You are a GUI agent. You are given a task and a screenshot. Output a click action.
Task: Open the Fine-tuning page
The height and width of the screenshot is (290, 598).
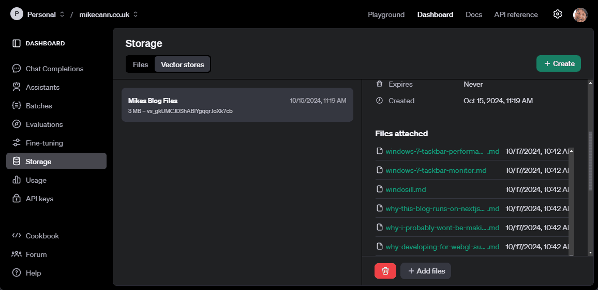coord(44,143)
